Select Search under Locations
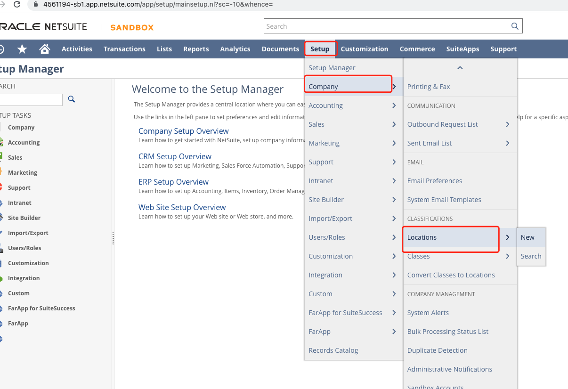This screenshot has height=389, width=568. tap(531, 256)
